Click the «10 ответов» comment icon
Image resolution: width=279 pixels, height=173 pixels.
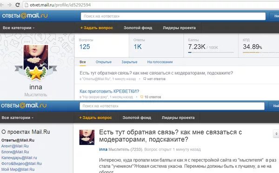(x=142, y=97)
